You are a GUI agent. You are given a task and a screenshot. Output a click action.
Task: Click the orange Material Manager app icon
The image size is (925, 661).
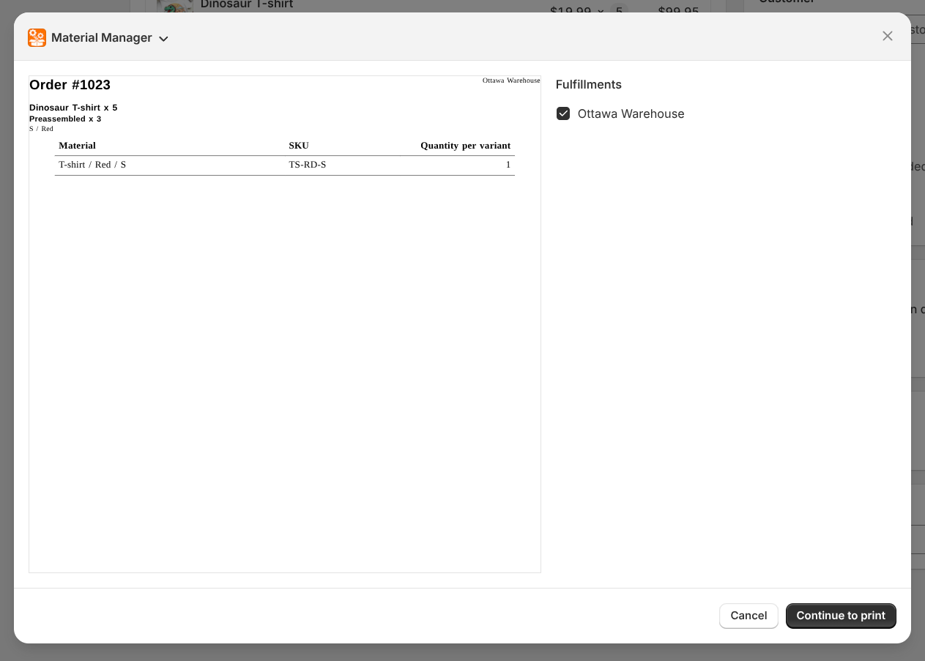pyautogui.click(x=37, y=37)
